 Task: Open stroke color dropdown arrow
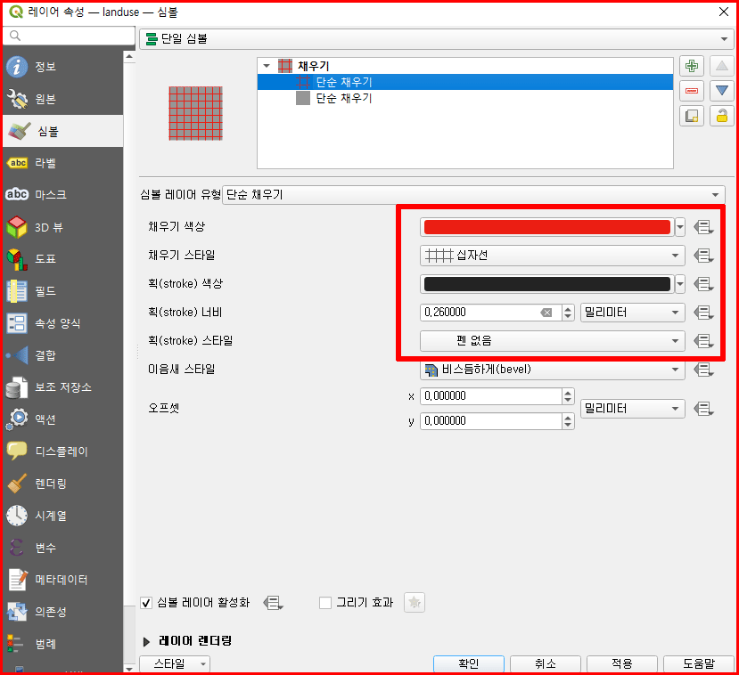pos(680,284)
